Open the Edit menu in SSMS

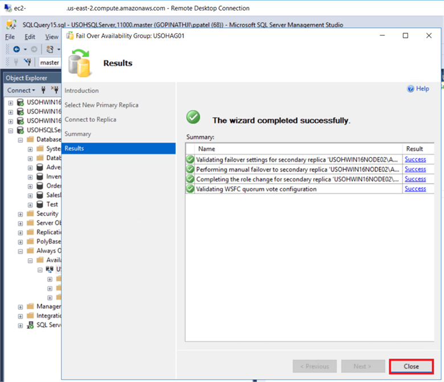(30, 37)
